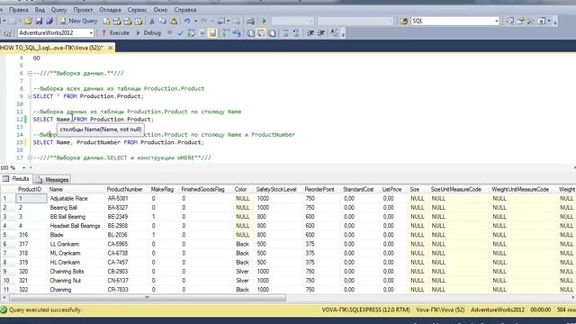Click first icon right of SQL box
The height and width of the screenshot is (324, 576).
[510, 21]
